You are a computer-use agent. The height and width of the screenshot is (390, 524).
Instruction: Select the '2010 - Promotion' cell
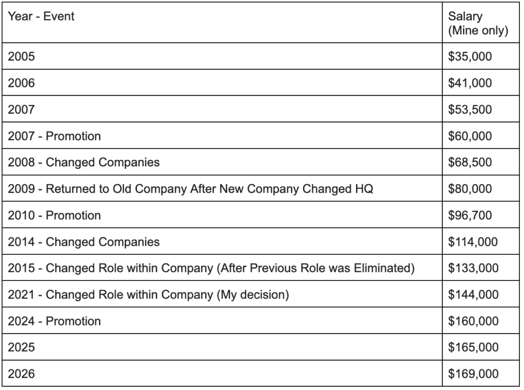coord(222,215)
